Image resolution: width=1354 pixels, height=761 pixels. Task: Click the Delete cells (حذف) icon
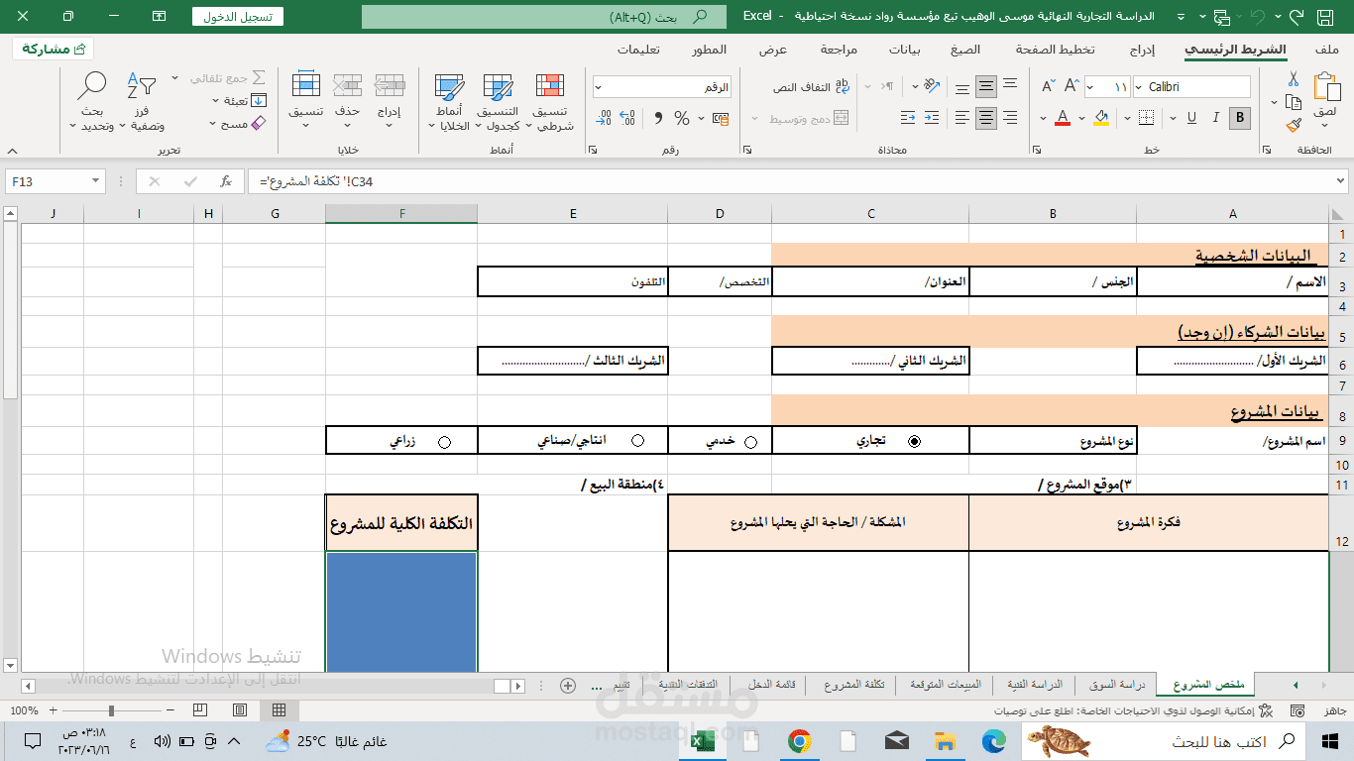[x=347, y=85]
